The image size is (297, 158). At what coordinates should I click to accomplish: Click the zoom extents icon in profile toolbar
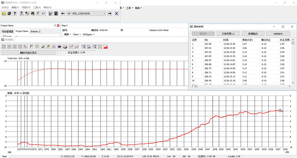point(100,47)
